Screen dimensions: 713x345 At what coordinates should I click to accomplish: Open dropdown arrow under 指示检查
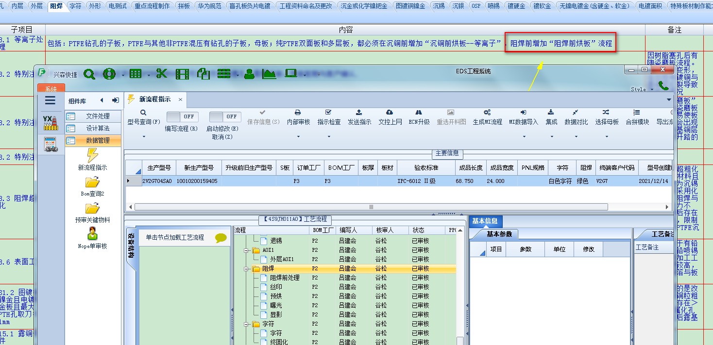[x=329, y=137]
